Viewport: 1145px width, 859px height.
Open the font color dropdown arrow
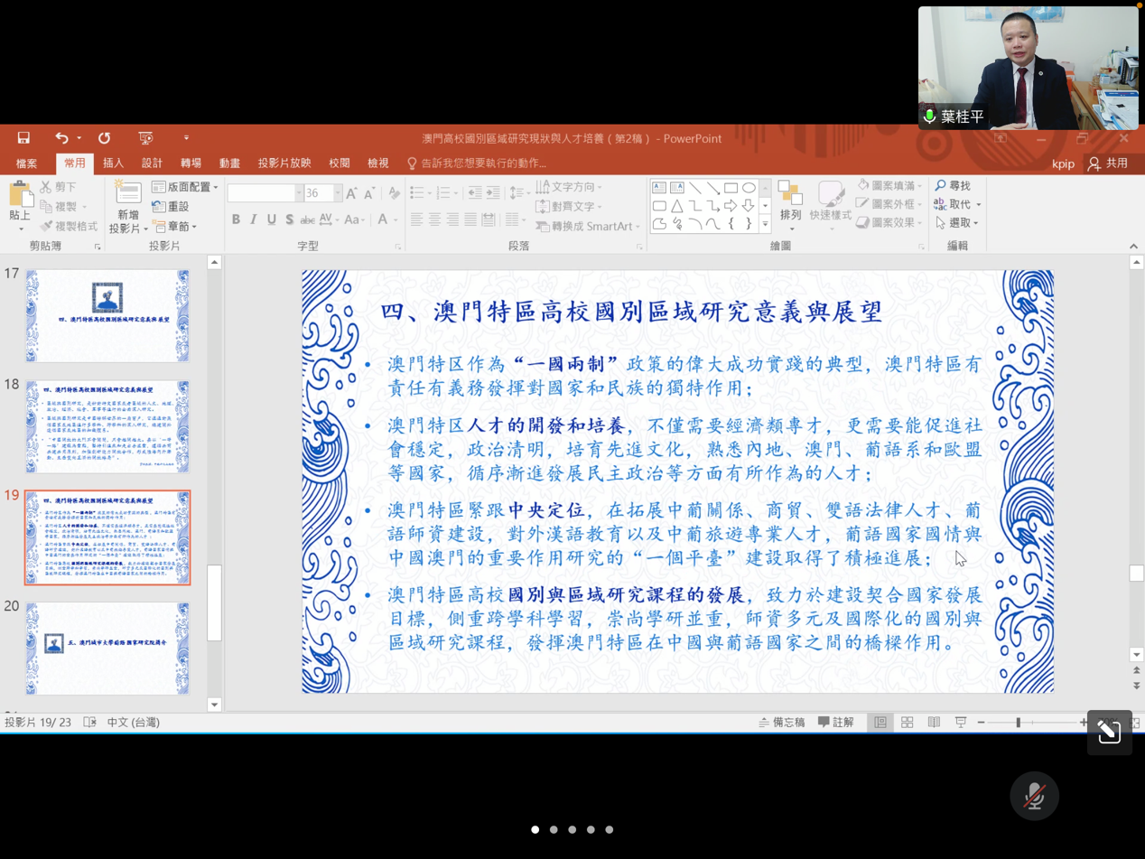(x=397, y=219)
